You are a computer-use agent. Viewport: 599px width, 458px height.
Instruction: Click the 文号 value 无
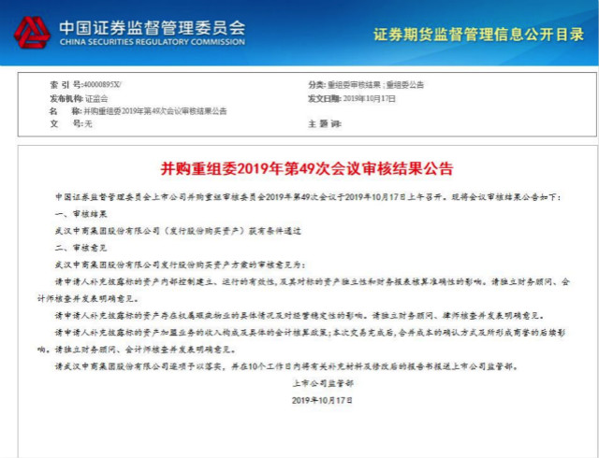[x=88, y=123]
